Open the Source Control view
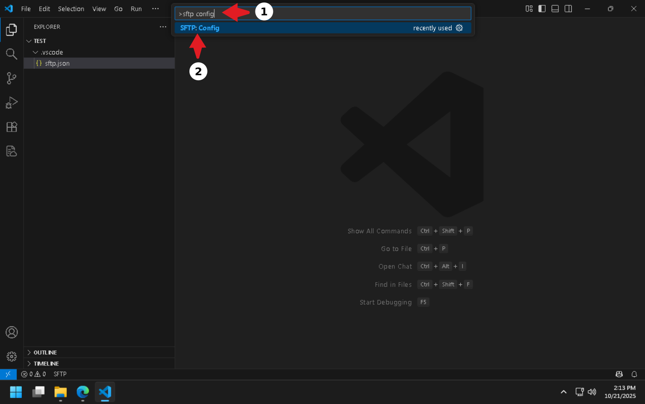Screen dimensions: 645x404 tap(12, 78)
